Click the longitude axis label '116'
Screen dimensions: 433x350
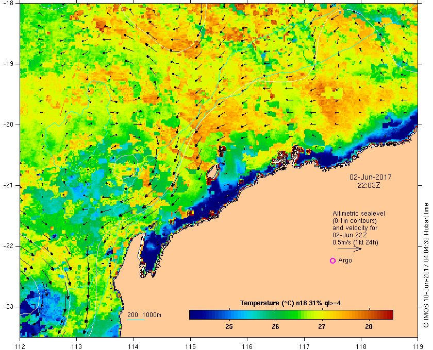coord(247,346)
